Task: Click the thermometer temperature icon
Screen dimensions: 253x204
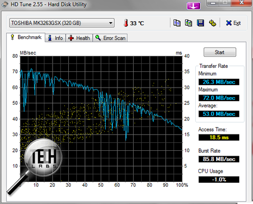Action: click(126, 23)
